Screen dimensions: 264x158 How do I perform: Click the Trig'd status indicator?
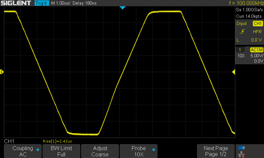tap(42, 3)
